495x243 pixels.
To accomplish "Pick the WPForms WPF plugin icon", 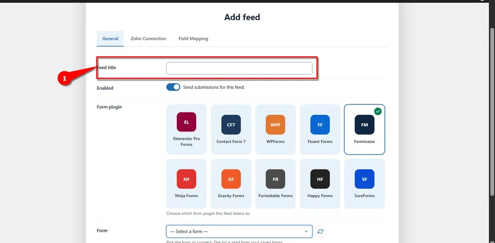I will 275,125.
